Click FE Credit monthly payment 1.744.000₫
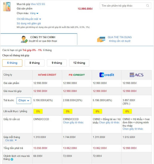This screenshot has width=154, height=164. (x=69, y=137)
